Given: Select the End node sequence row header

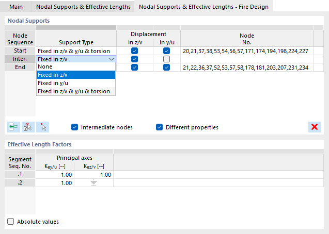Looking at the screenshot, I should pyautogui.click(x=20, y=68).
